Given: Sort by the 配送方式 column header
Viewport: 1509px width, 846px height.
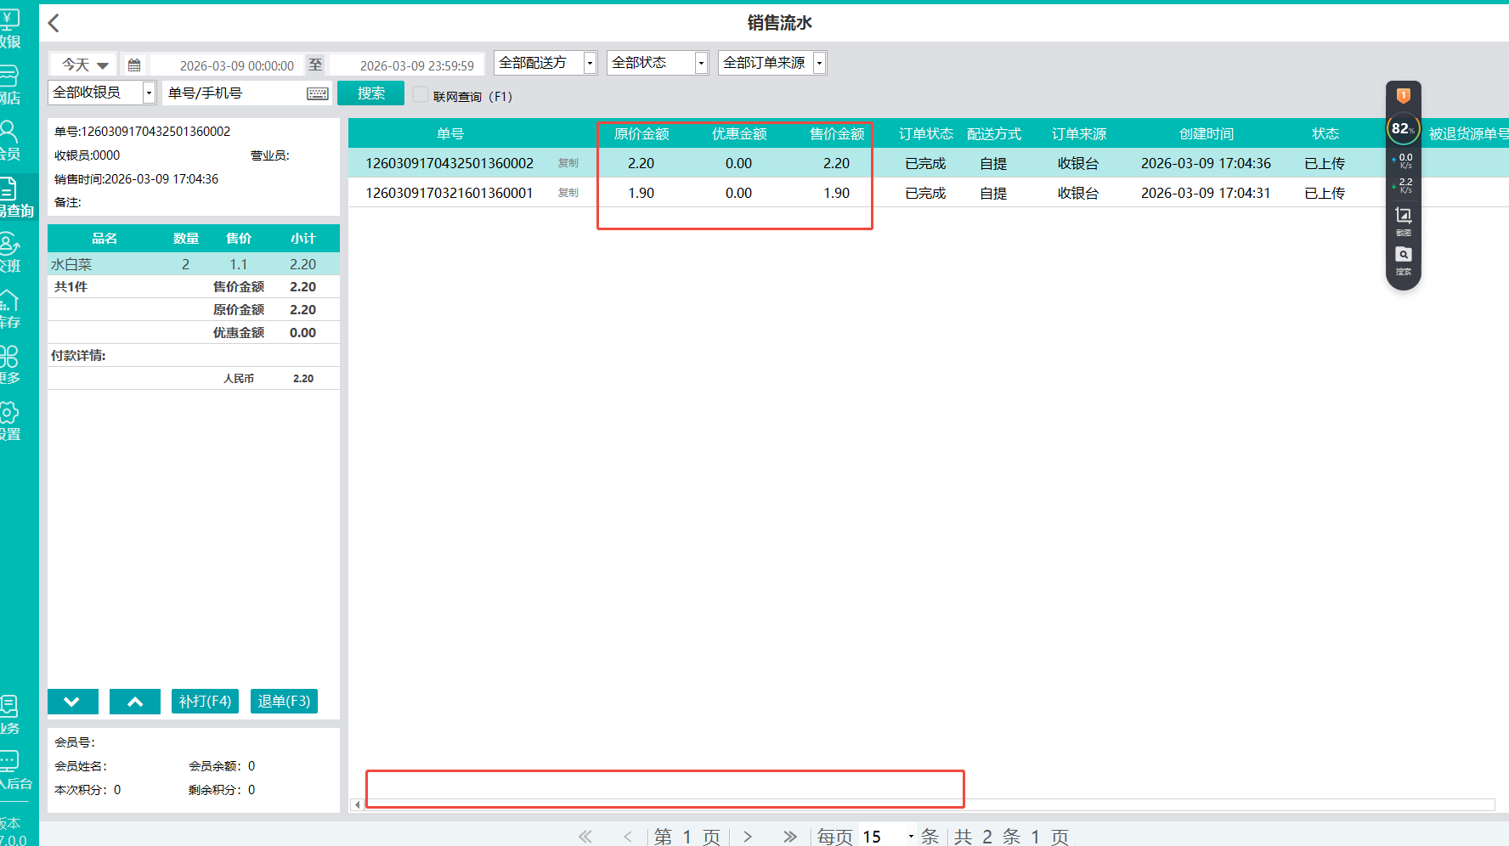Looking at the screenshot, I should 994,133.
